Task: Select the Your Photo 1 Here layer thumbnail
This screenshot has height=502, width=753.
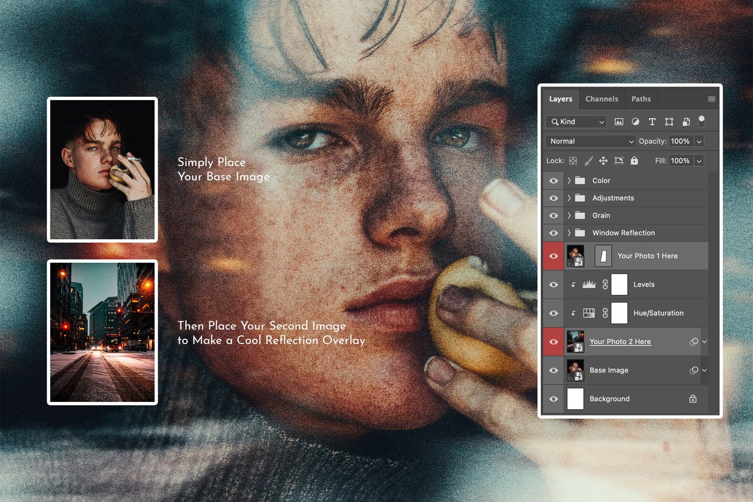Action: 575,256
